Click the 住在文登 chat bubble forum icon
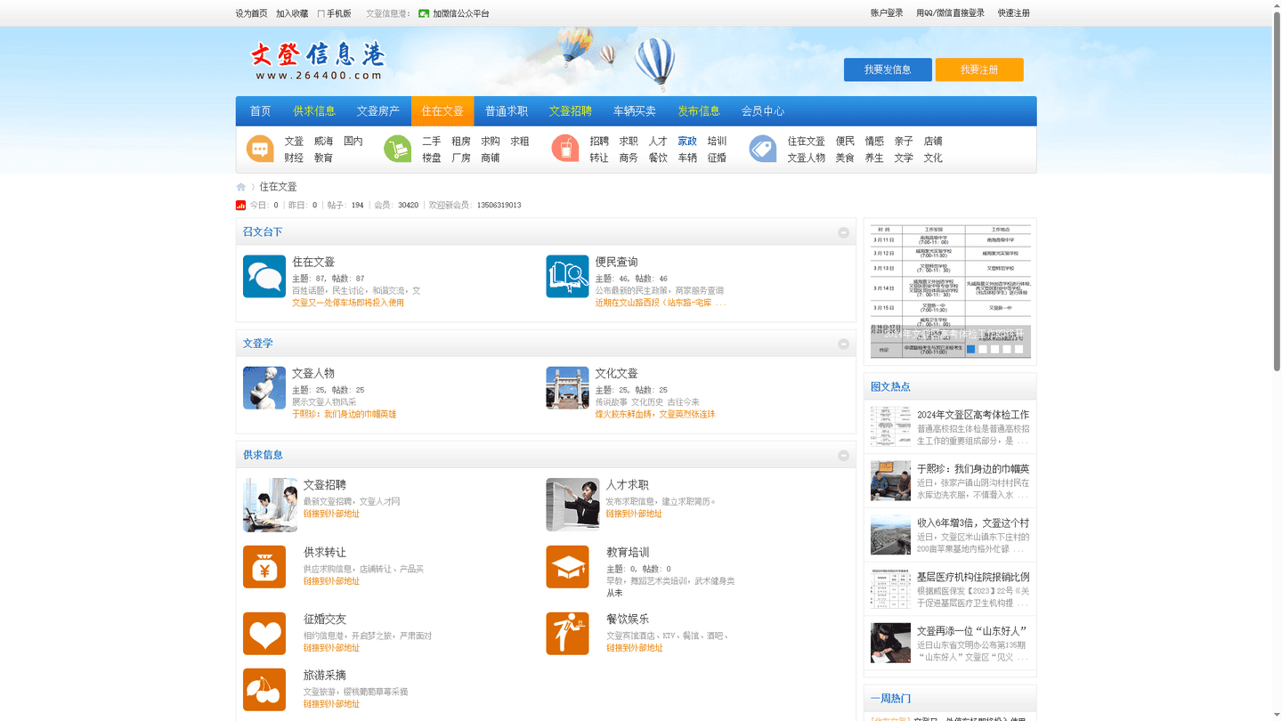 (264, 276)
